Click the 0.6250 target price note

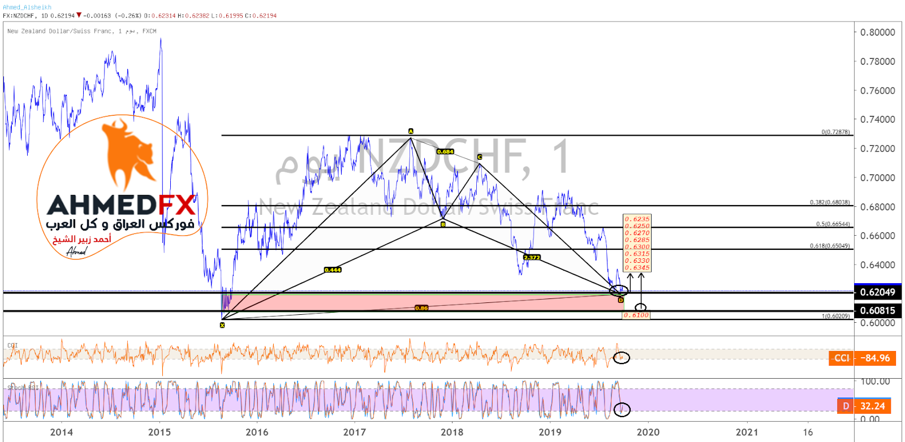637,226
